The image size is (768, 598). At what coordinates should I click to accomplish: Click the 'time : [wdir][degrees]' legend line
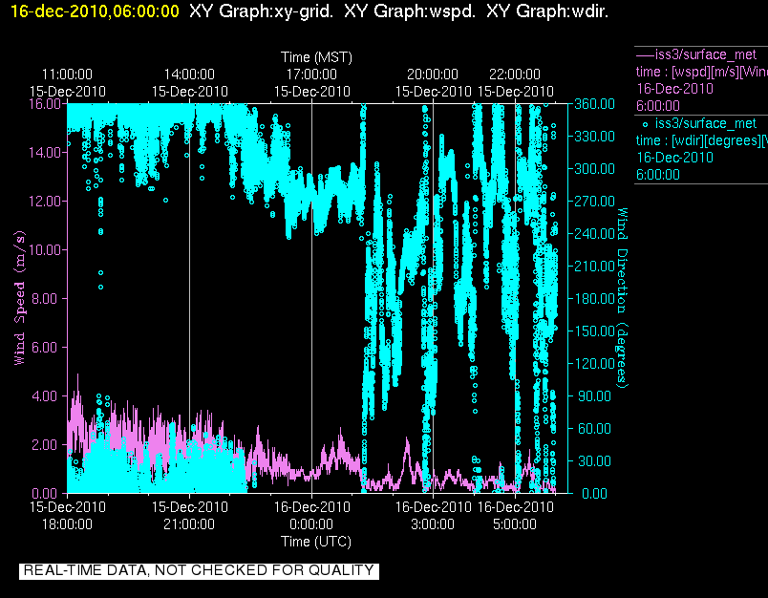pyautogui.click(x=701, y=140)
